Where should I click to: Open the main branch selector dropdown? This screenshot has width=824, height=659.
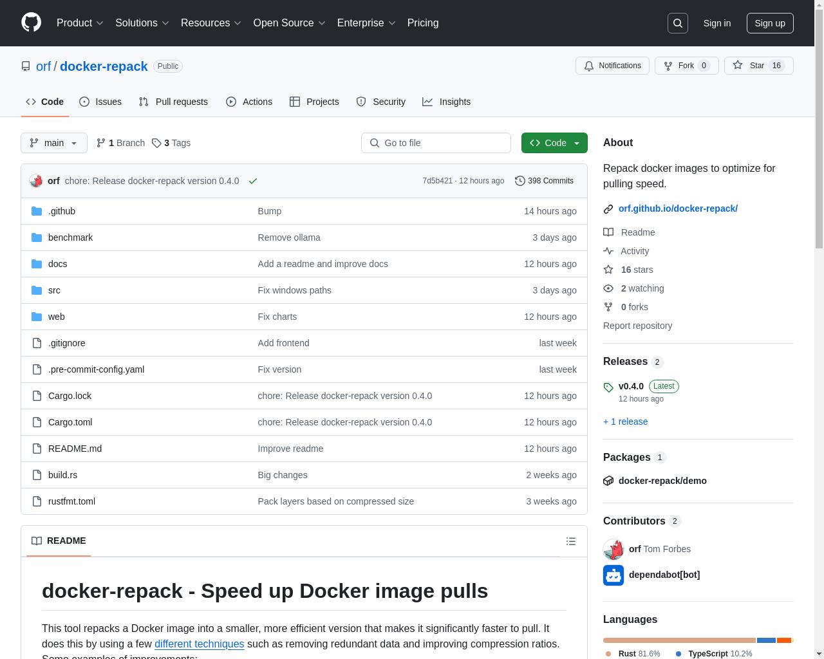(54, 143)
